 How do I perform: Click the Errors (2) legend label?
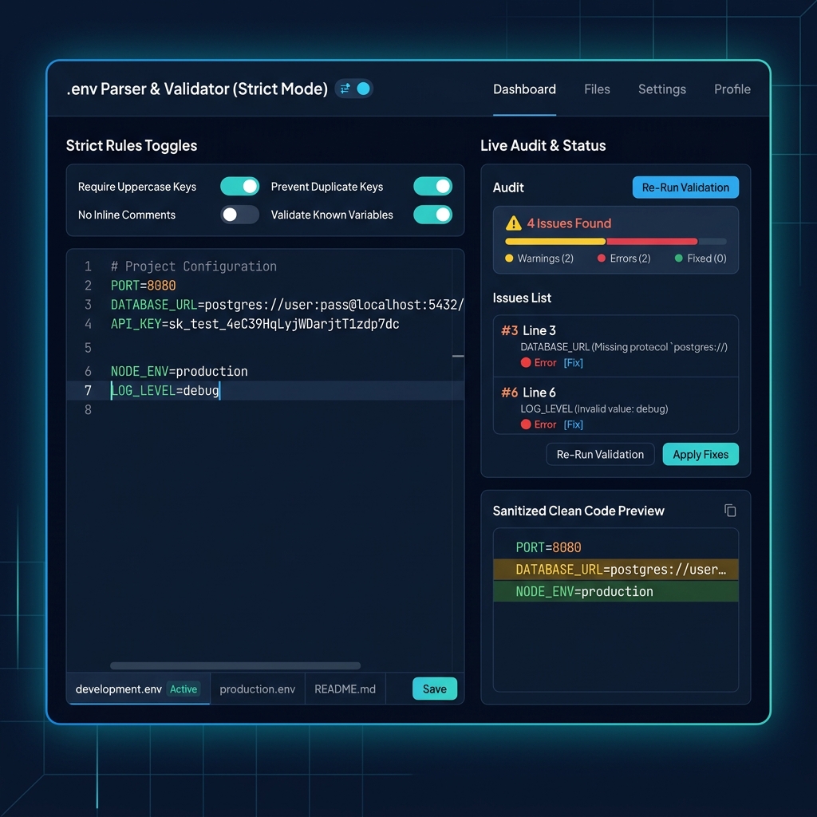point(630,259)
